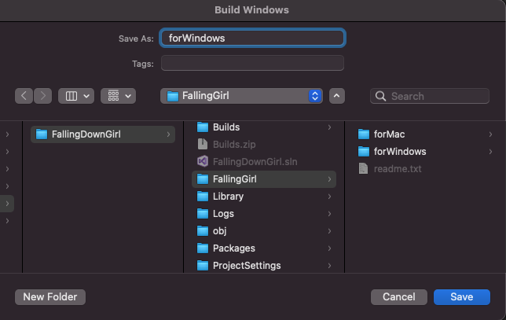The width and height of the screenshot is (506, 320).
Task: Go forward with the right arrow button
Action: [42, 96]
